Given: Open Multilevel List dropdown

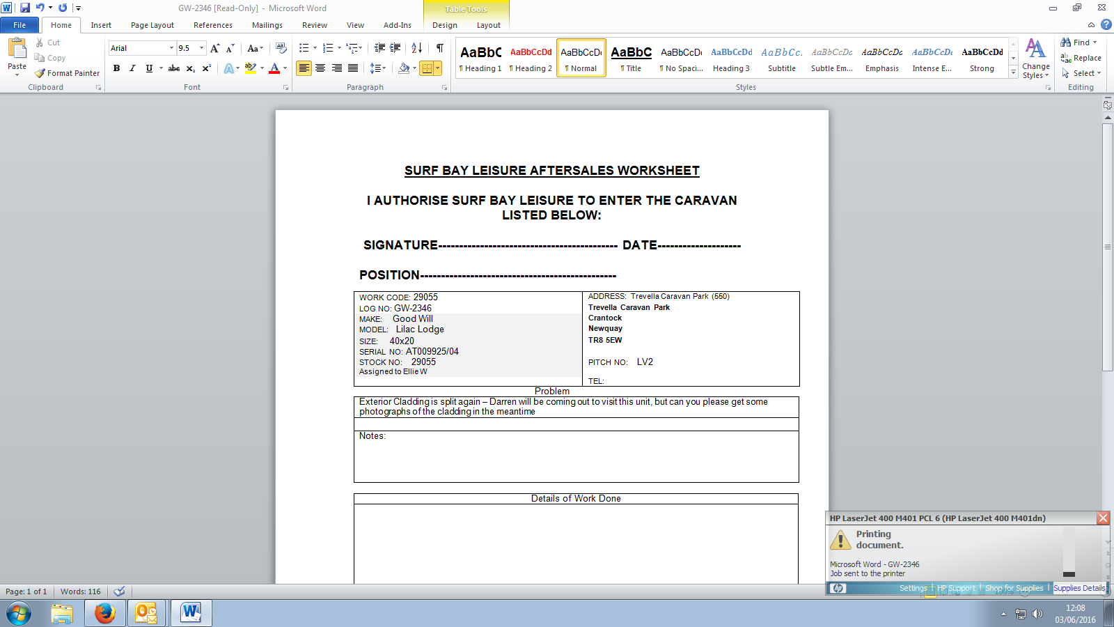Looking at the screenshot, I should pyautogui.click(x=354, y=48).
